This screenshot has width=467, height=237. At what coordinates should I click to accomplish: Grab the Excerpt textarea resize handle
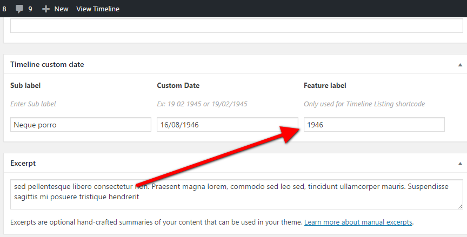(x=460, y=206)
